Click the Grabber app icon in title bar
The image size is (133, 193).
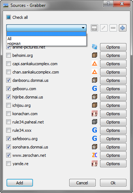(6, 5)
